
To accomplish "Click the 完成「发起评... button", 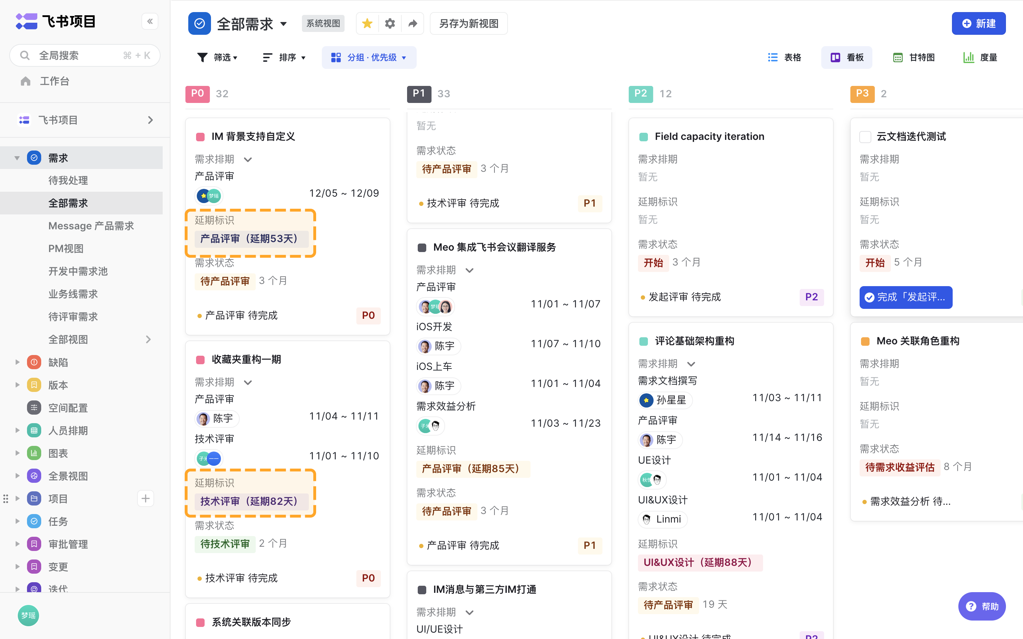I will point(905,297).
